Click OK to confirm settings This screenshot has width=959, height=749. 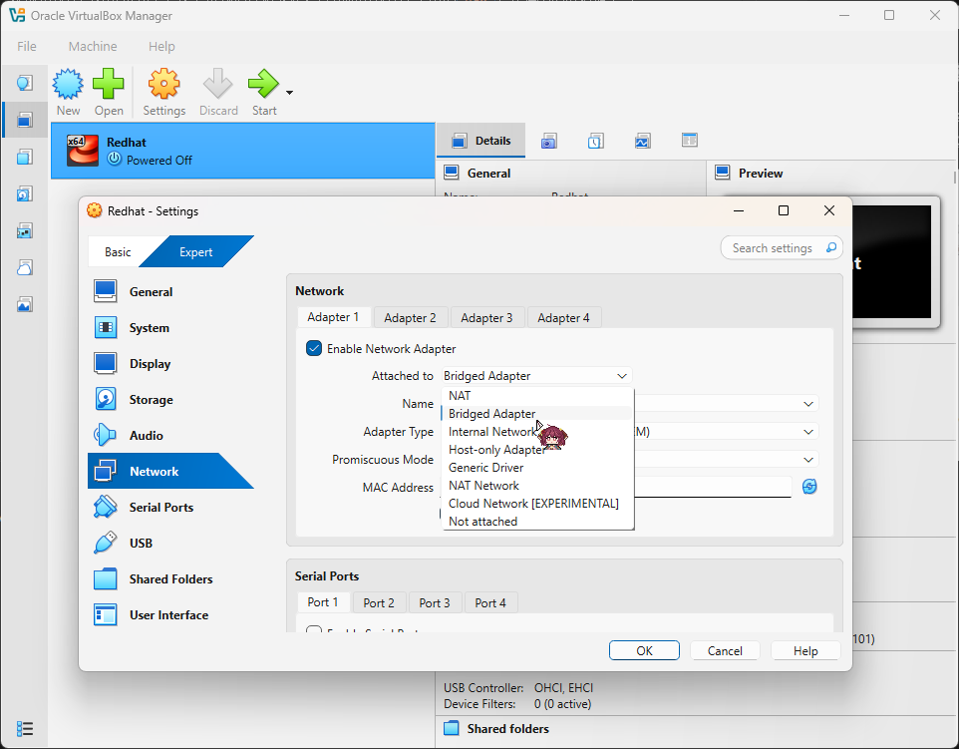tap(645, 651)
